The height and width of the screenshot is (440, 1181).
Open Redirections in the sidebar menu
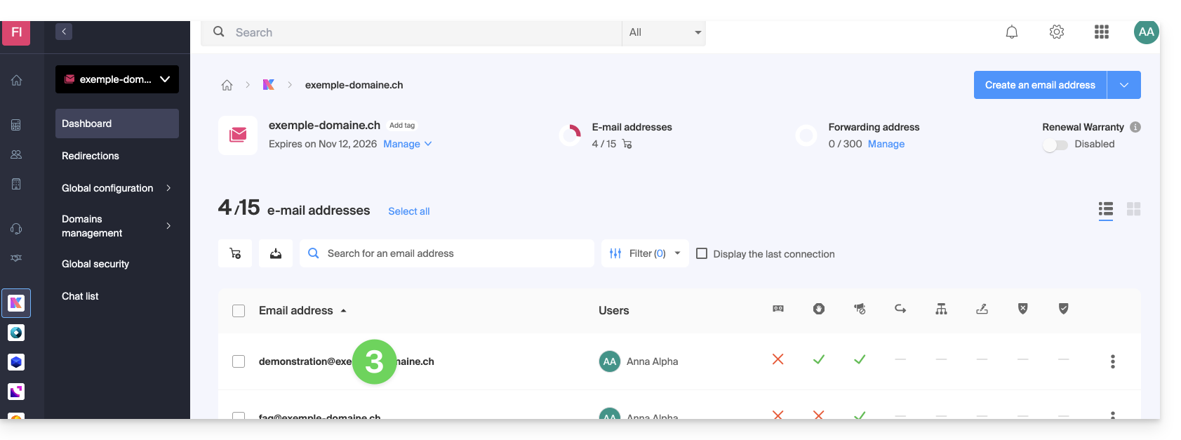click(x=91, y=156)
